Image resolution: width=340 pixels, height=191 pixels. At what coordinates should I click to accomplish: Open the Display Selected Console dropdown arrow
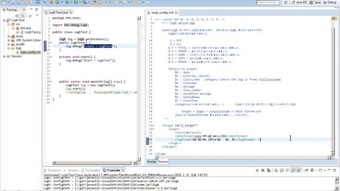316,170
